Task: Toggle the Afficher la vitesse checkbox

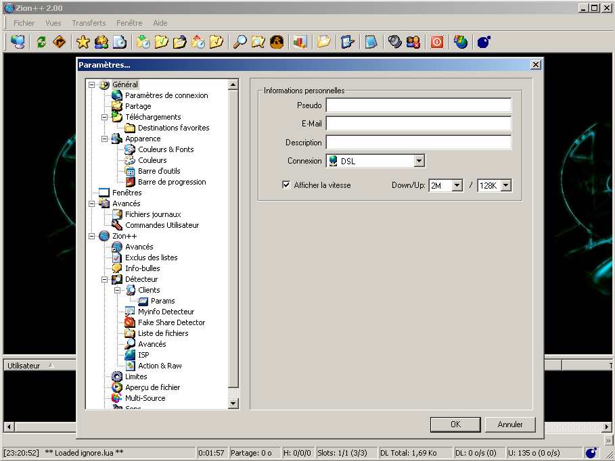Action: coord(286,185)
